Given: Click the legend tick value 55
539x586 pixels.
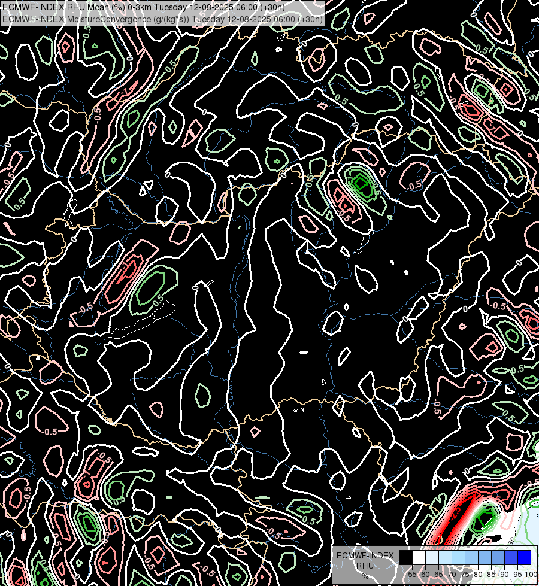Looking at the screenshot, I should pos(412,575).
